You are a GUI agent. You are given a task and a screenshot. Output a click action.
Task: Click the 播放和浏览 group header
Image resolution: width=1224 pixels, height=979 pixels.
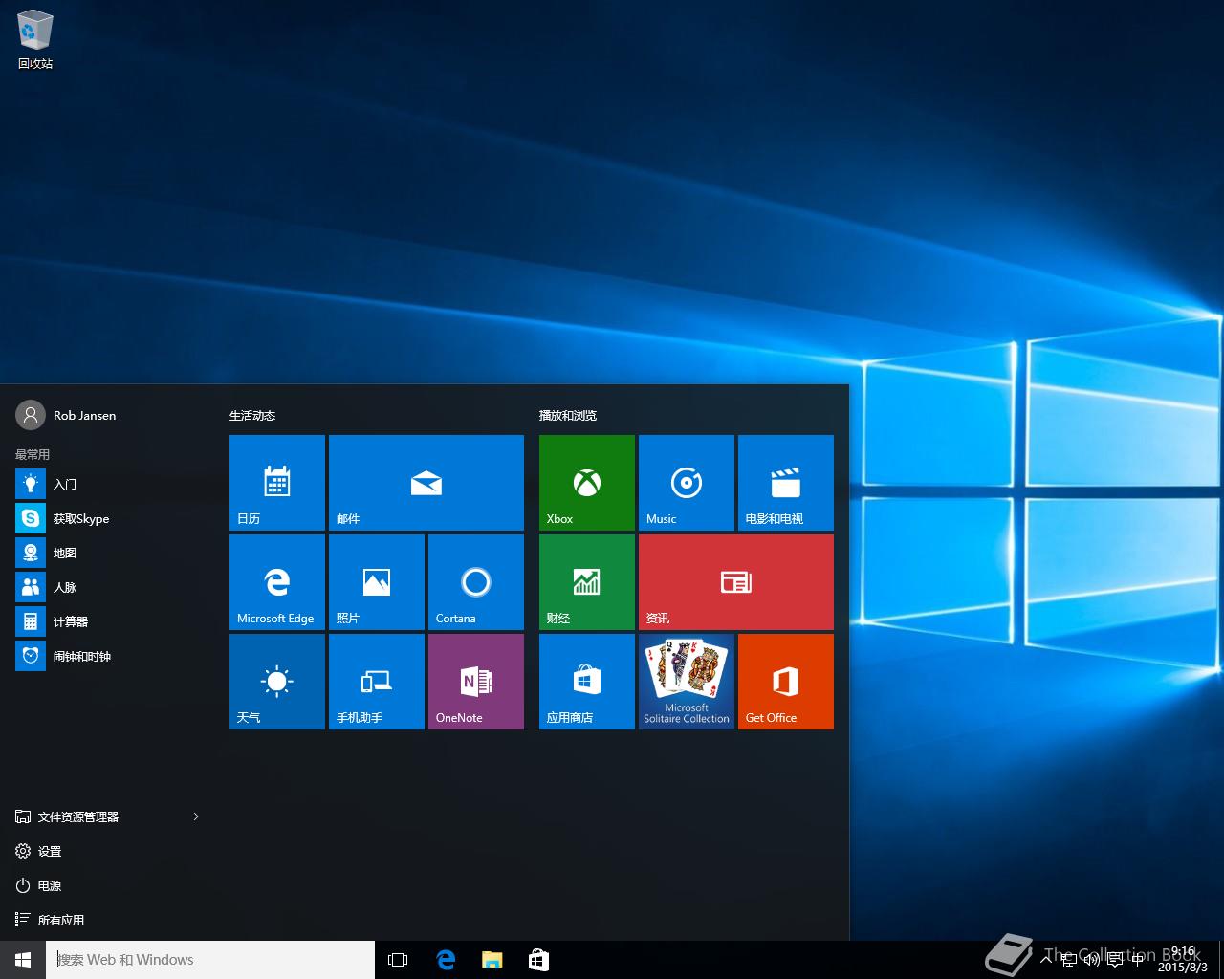tap(568, 416)
